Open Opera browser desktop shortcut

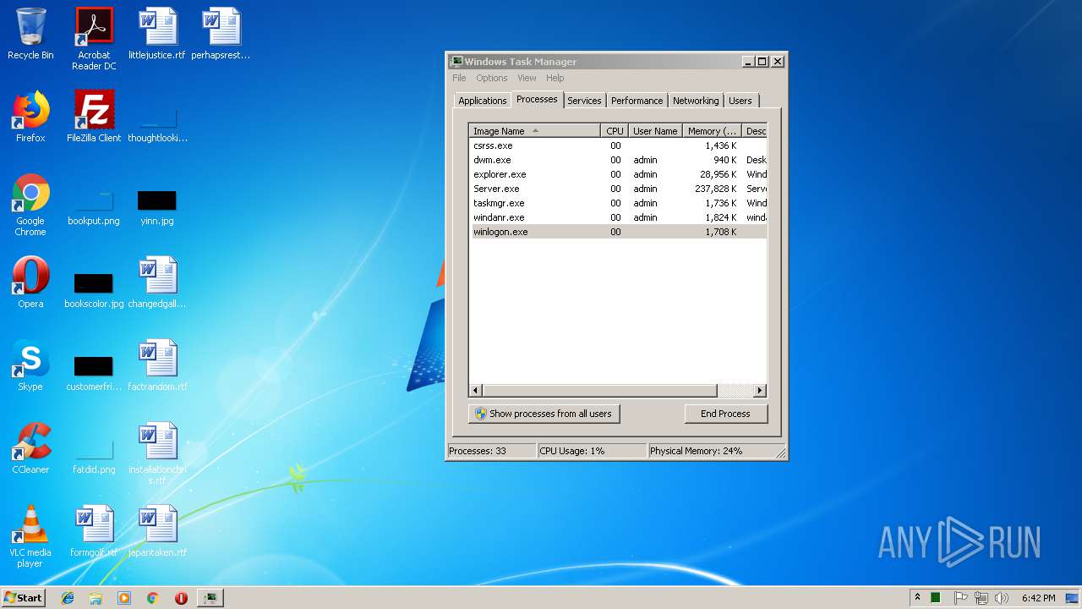(30, 283)
